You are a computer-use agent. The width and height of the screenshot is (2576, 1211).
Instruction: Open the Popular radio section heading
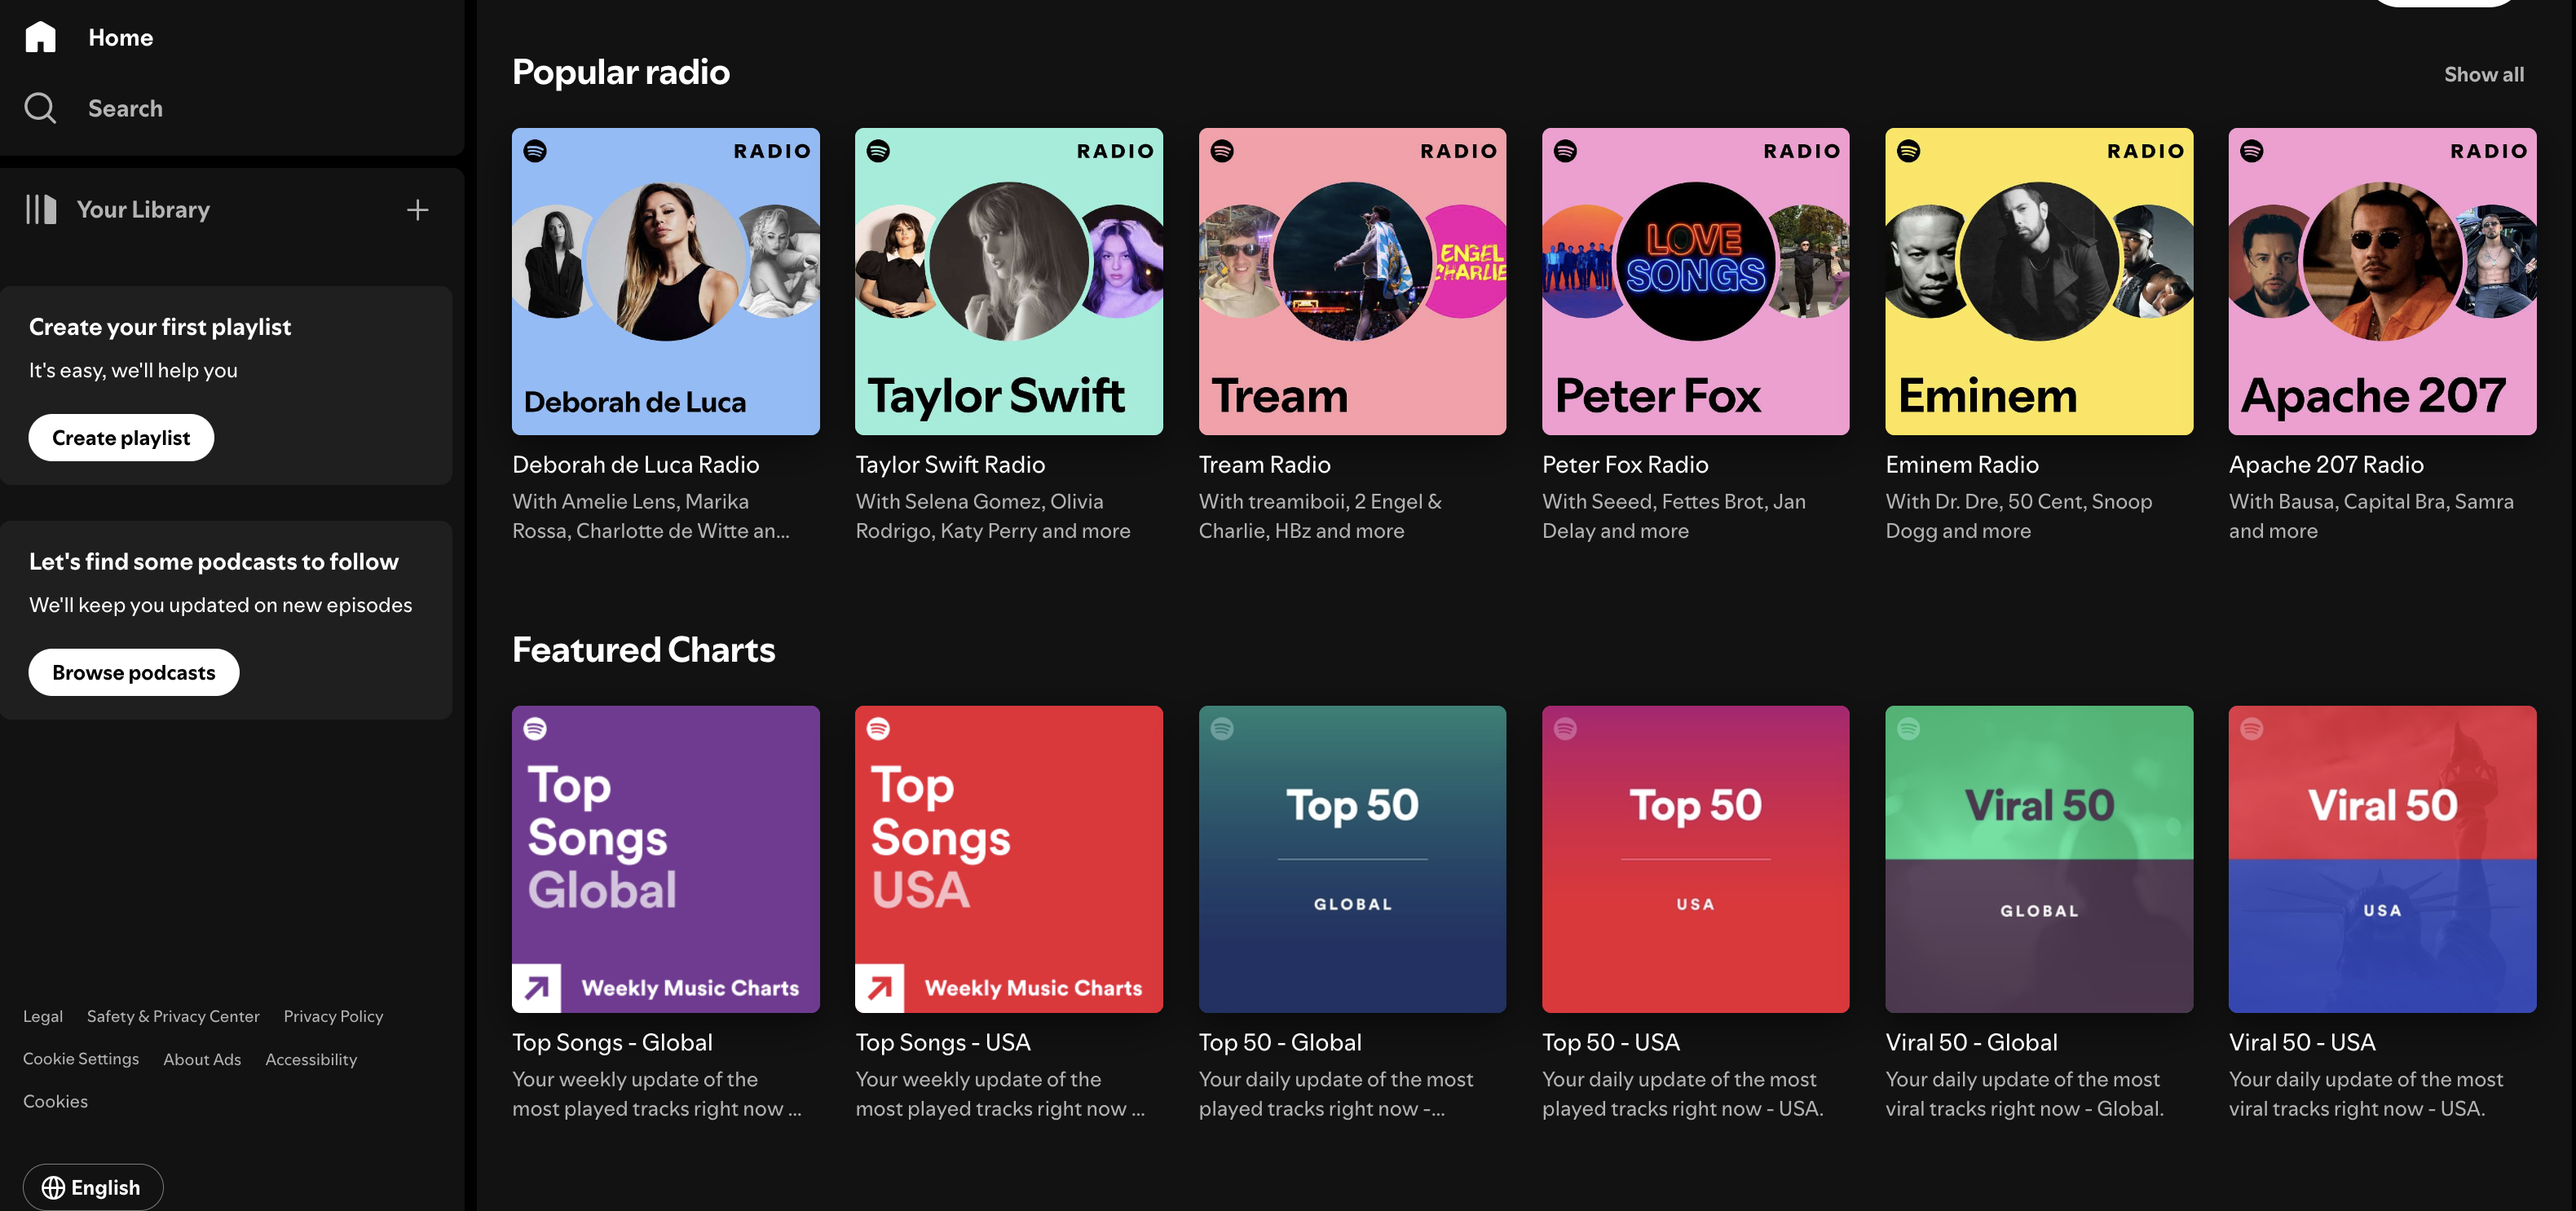pos(621,72)
